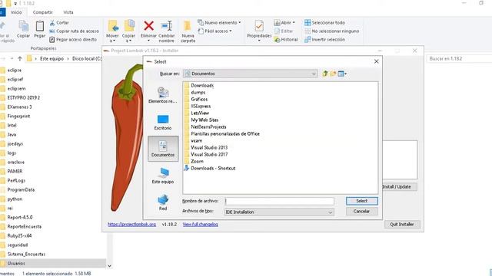Click the Up One Level icon in Select dialog
Image resolution: width=492 pixels, height=276 pixels.
(325, 74)
